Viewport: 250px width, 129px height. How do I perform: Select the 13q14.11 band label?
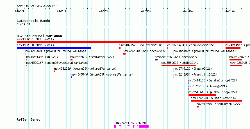tap(24, 24)
